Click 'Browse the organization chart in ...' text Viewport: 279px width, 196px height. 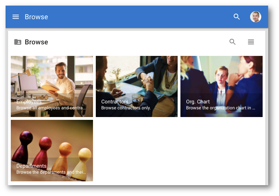(220, 108)
